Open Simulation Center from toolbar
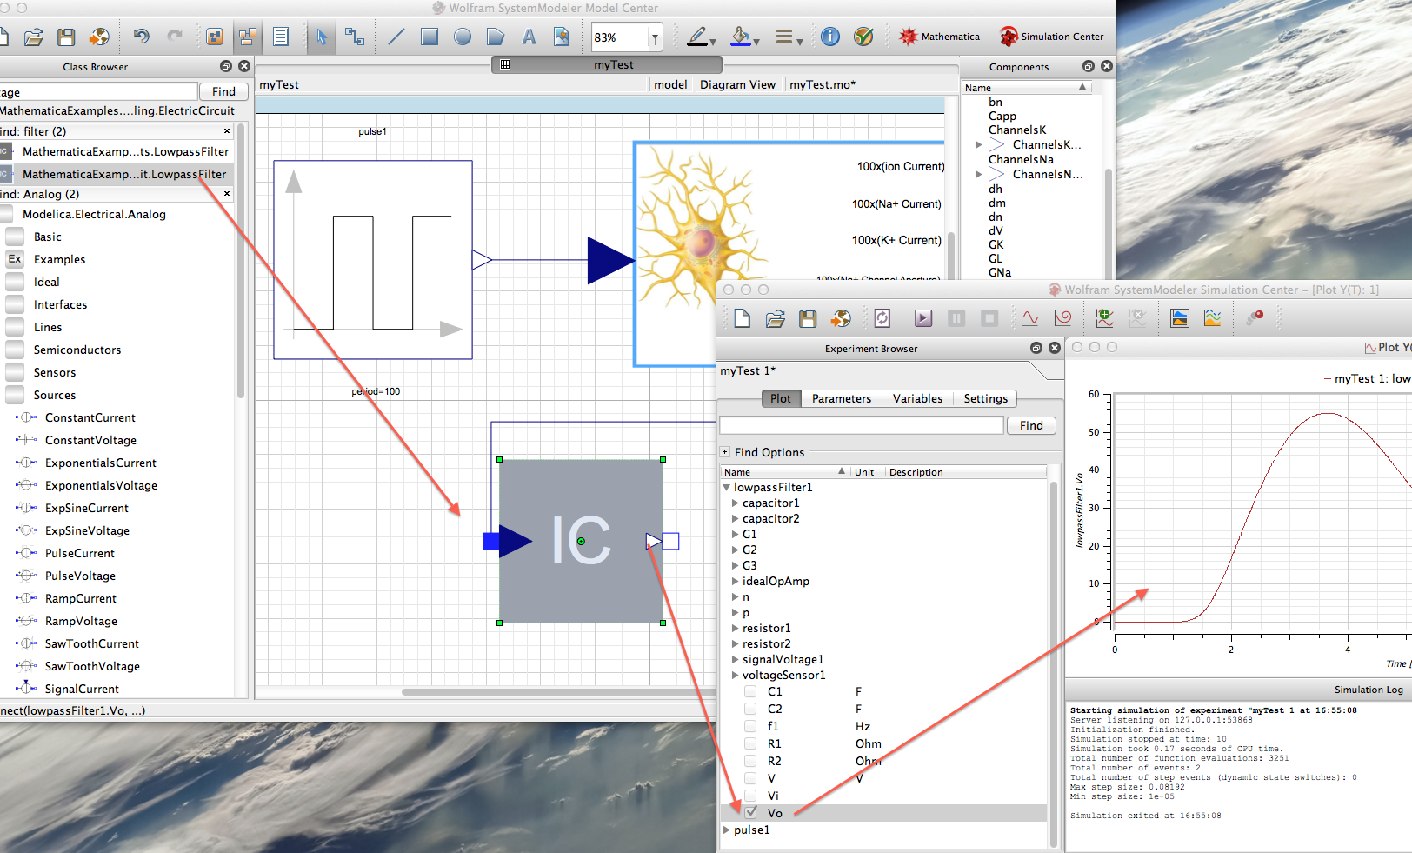 point(1051,37)
